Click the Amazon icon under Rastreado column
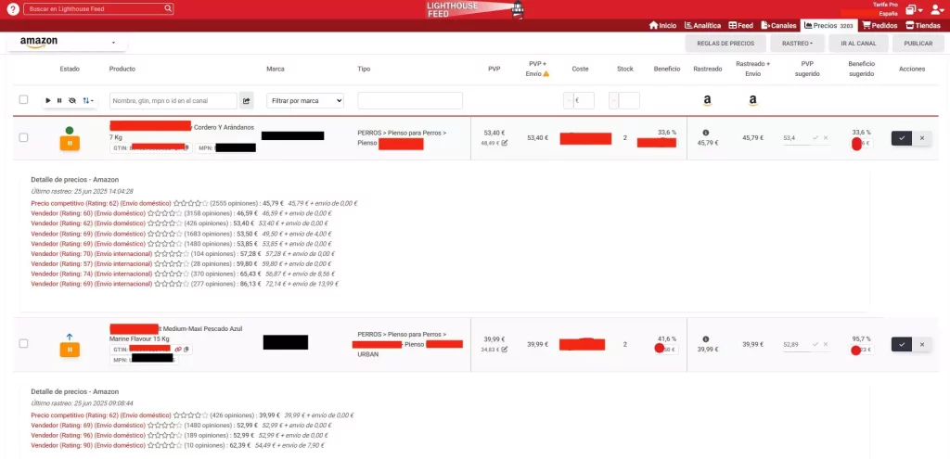 click(707, 100)
